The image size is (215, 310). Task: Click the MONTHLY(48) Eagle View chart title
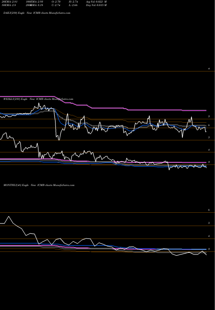39,185
